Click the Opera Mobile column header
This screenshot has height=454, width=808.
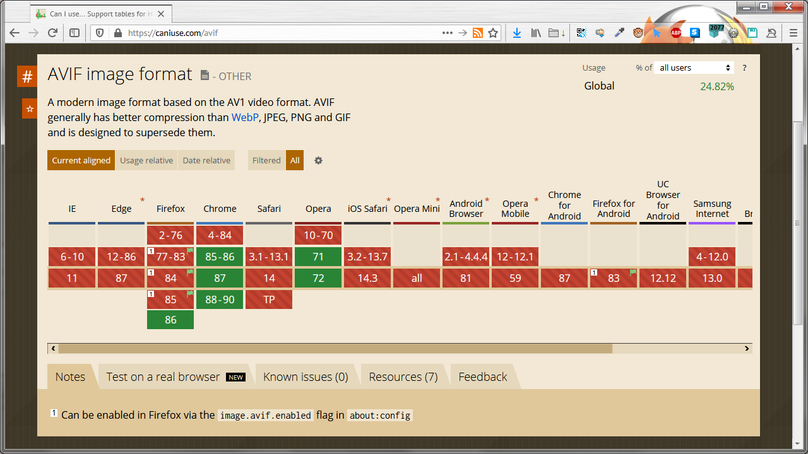point(515,209)
